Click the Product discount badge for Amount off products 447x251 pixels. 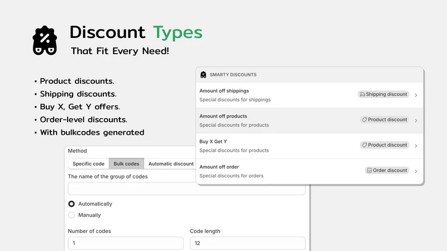[384, 119]
